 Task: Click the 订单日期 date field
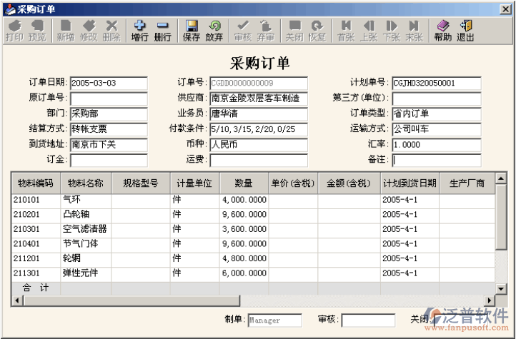tap(109, 83)
